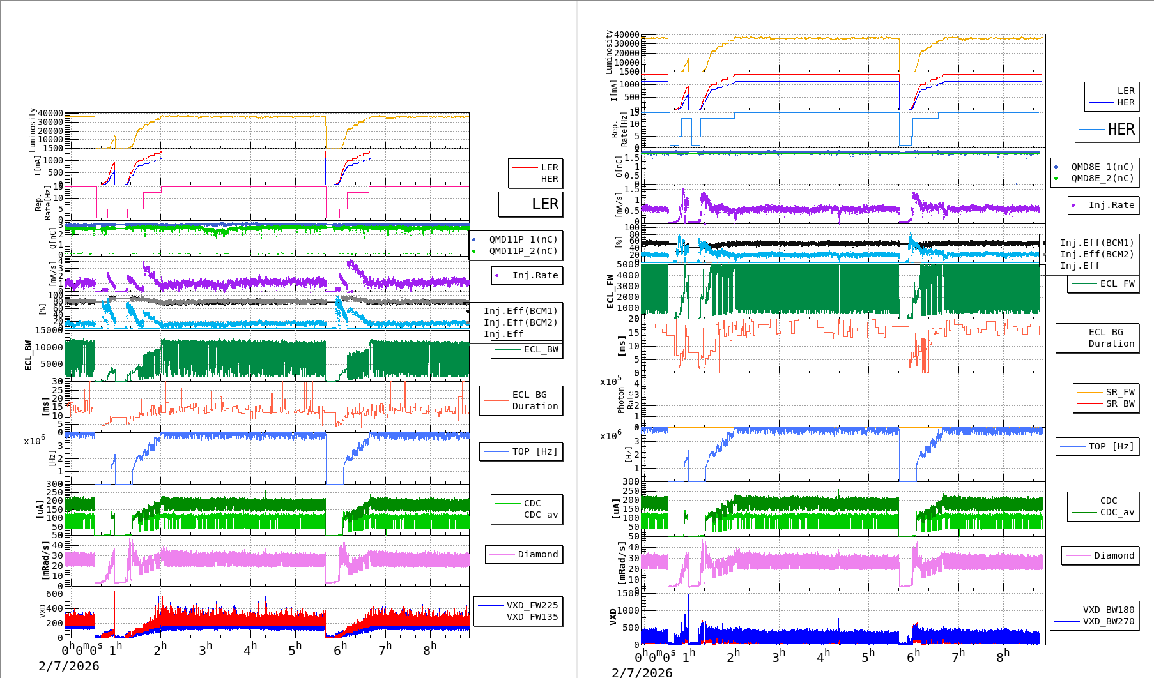Screen dimensions: 1154x678
Task: Click ECL BG Duration legend in right panel
Action: [1098, 338]
